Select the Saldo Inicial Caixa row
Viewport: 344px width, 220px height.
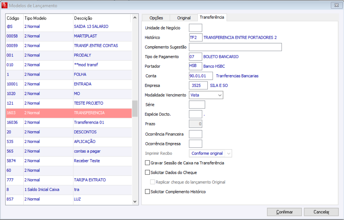click(x=69, y=189)
